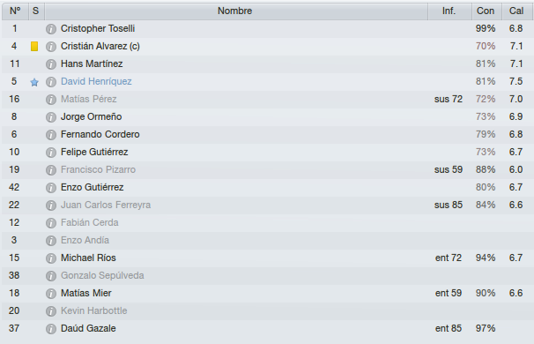The image size is (534, 344).
Task: Open info icon for Cristopher Toselli
Action: (51, 29)
